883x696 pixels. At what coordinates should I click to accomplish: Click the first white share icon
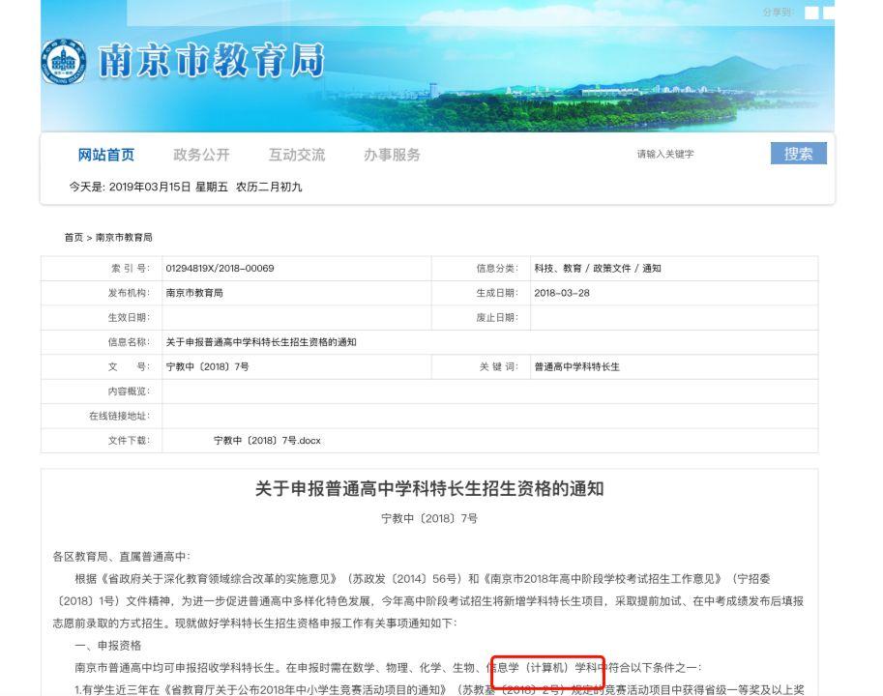[x=811, y=13]
